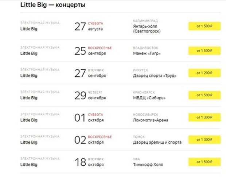
Task: Click the Локомотив-Арена venue name
Action: click(151, 120)
